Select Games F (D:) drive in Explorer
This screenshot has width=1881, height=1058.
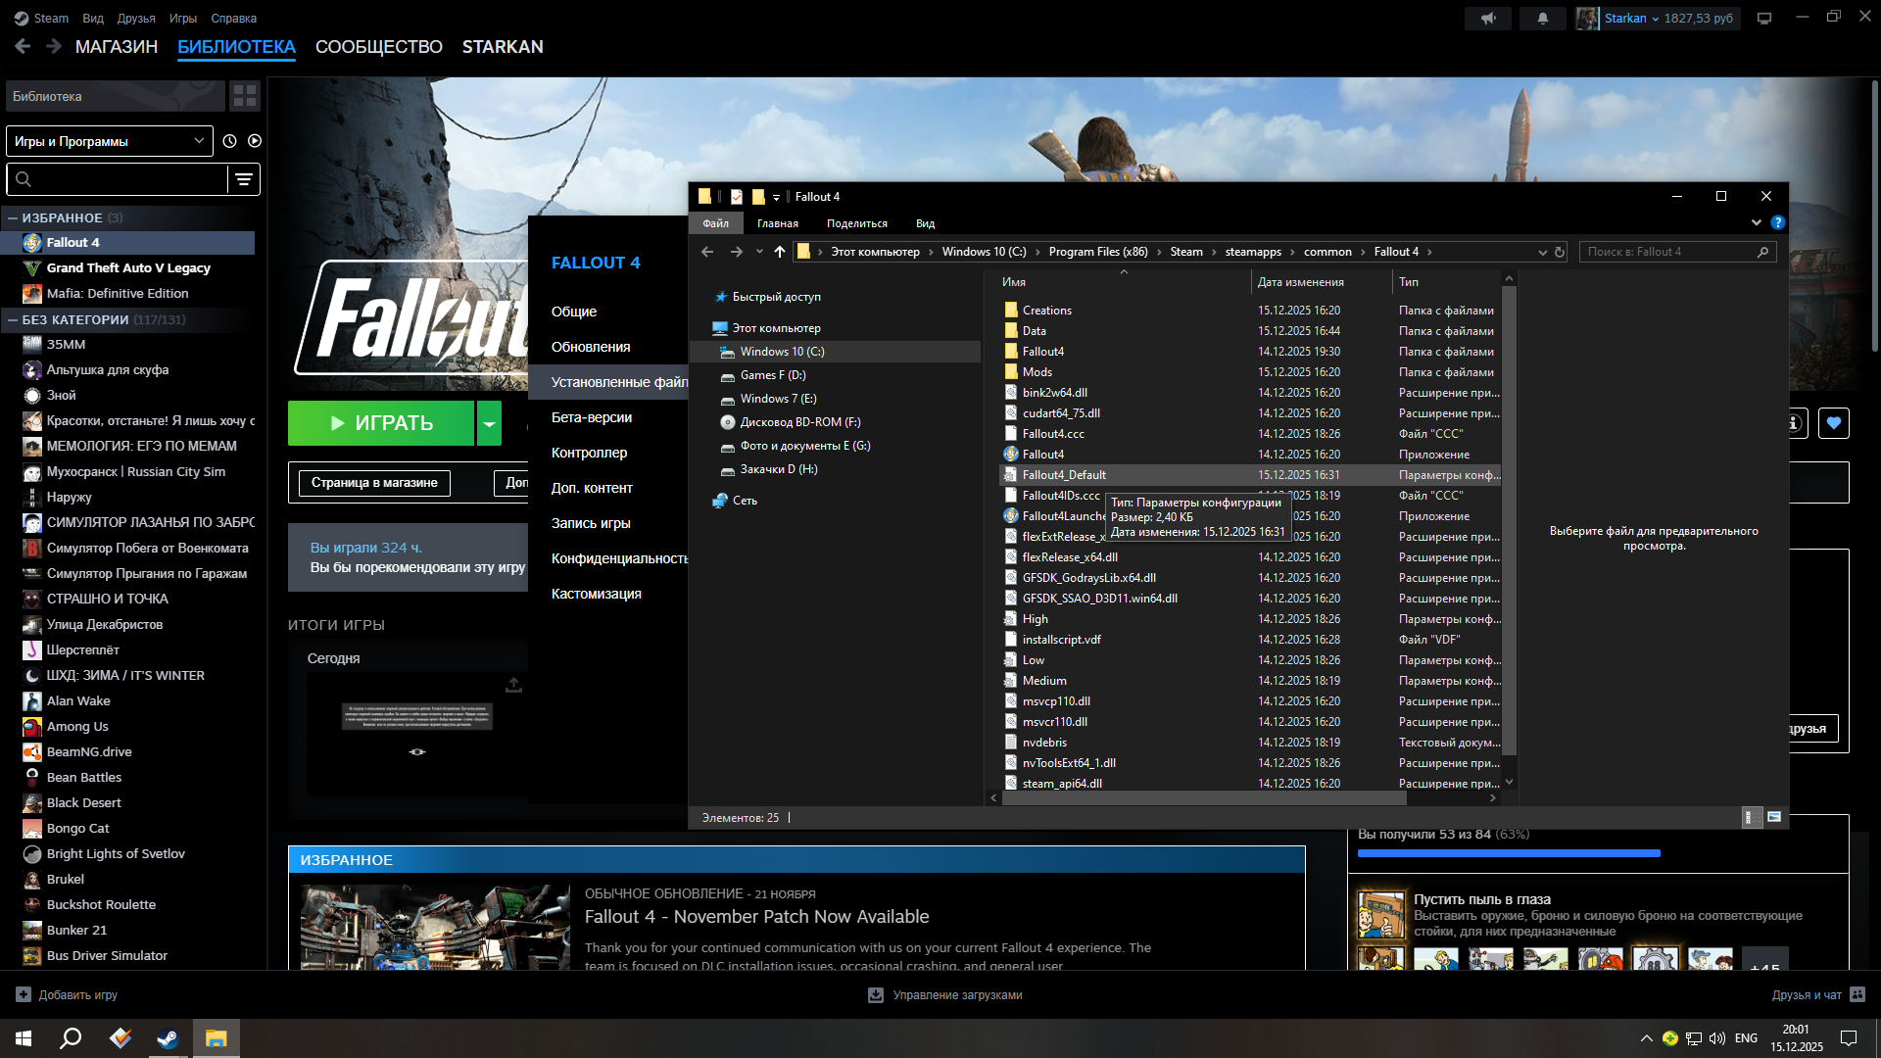(x=773, y=375)
